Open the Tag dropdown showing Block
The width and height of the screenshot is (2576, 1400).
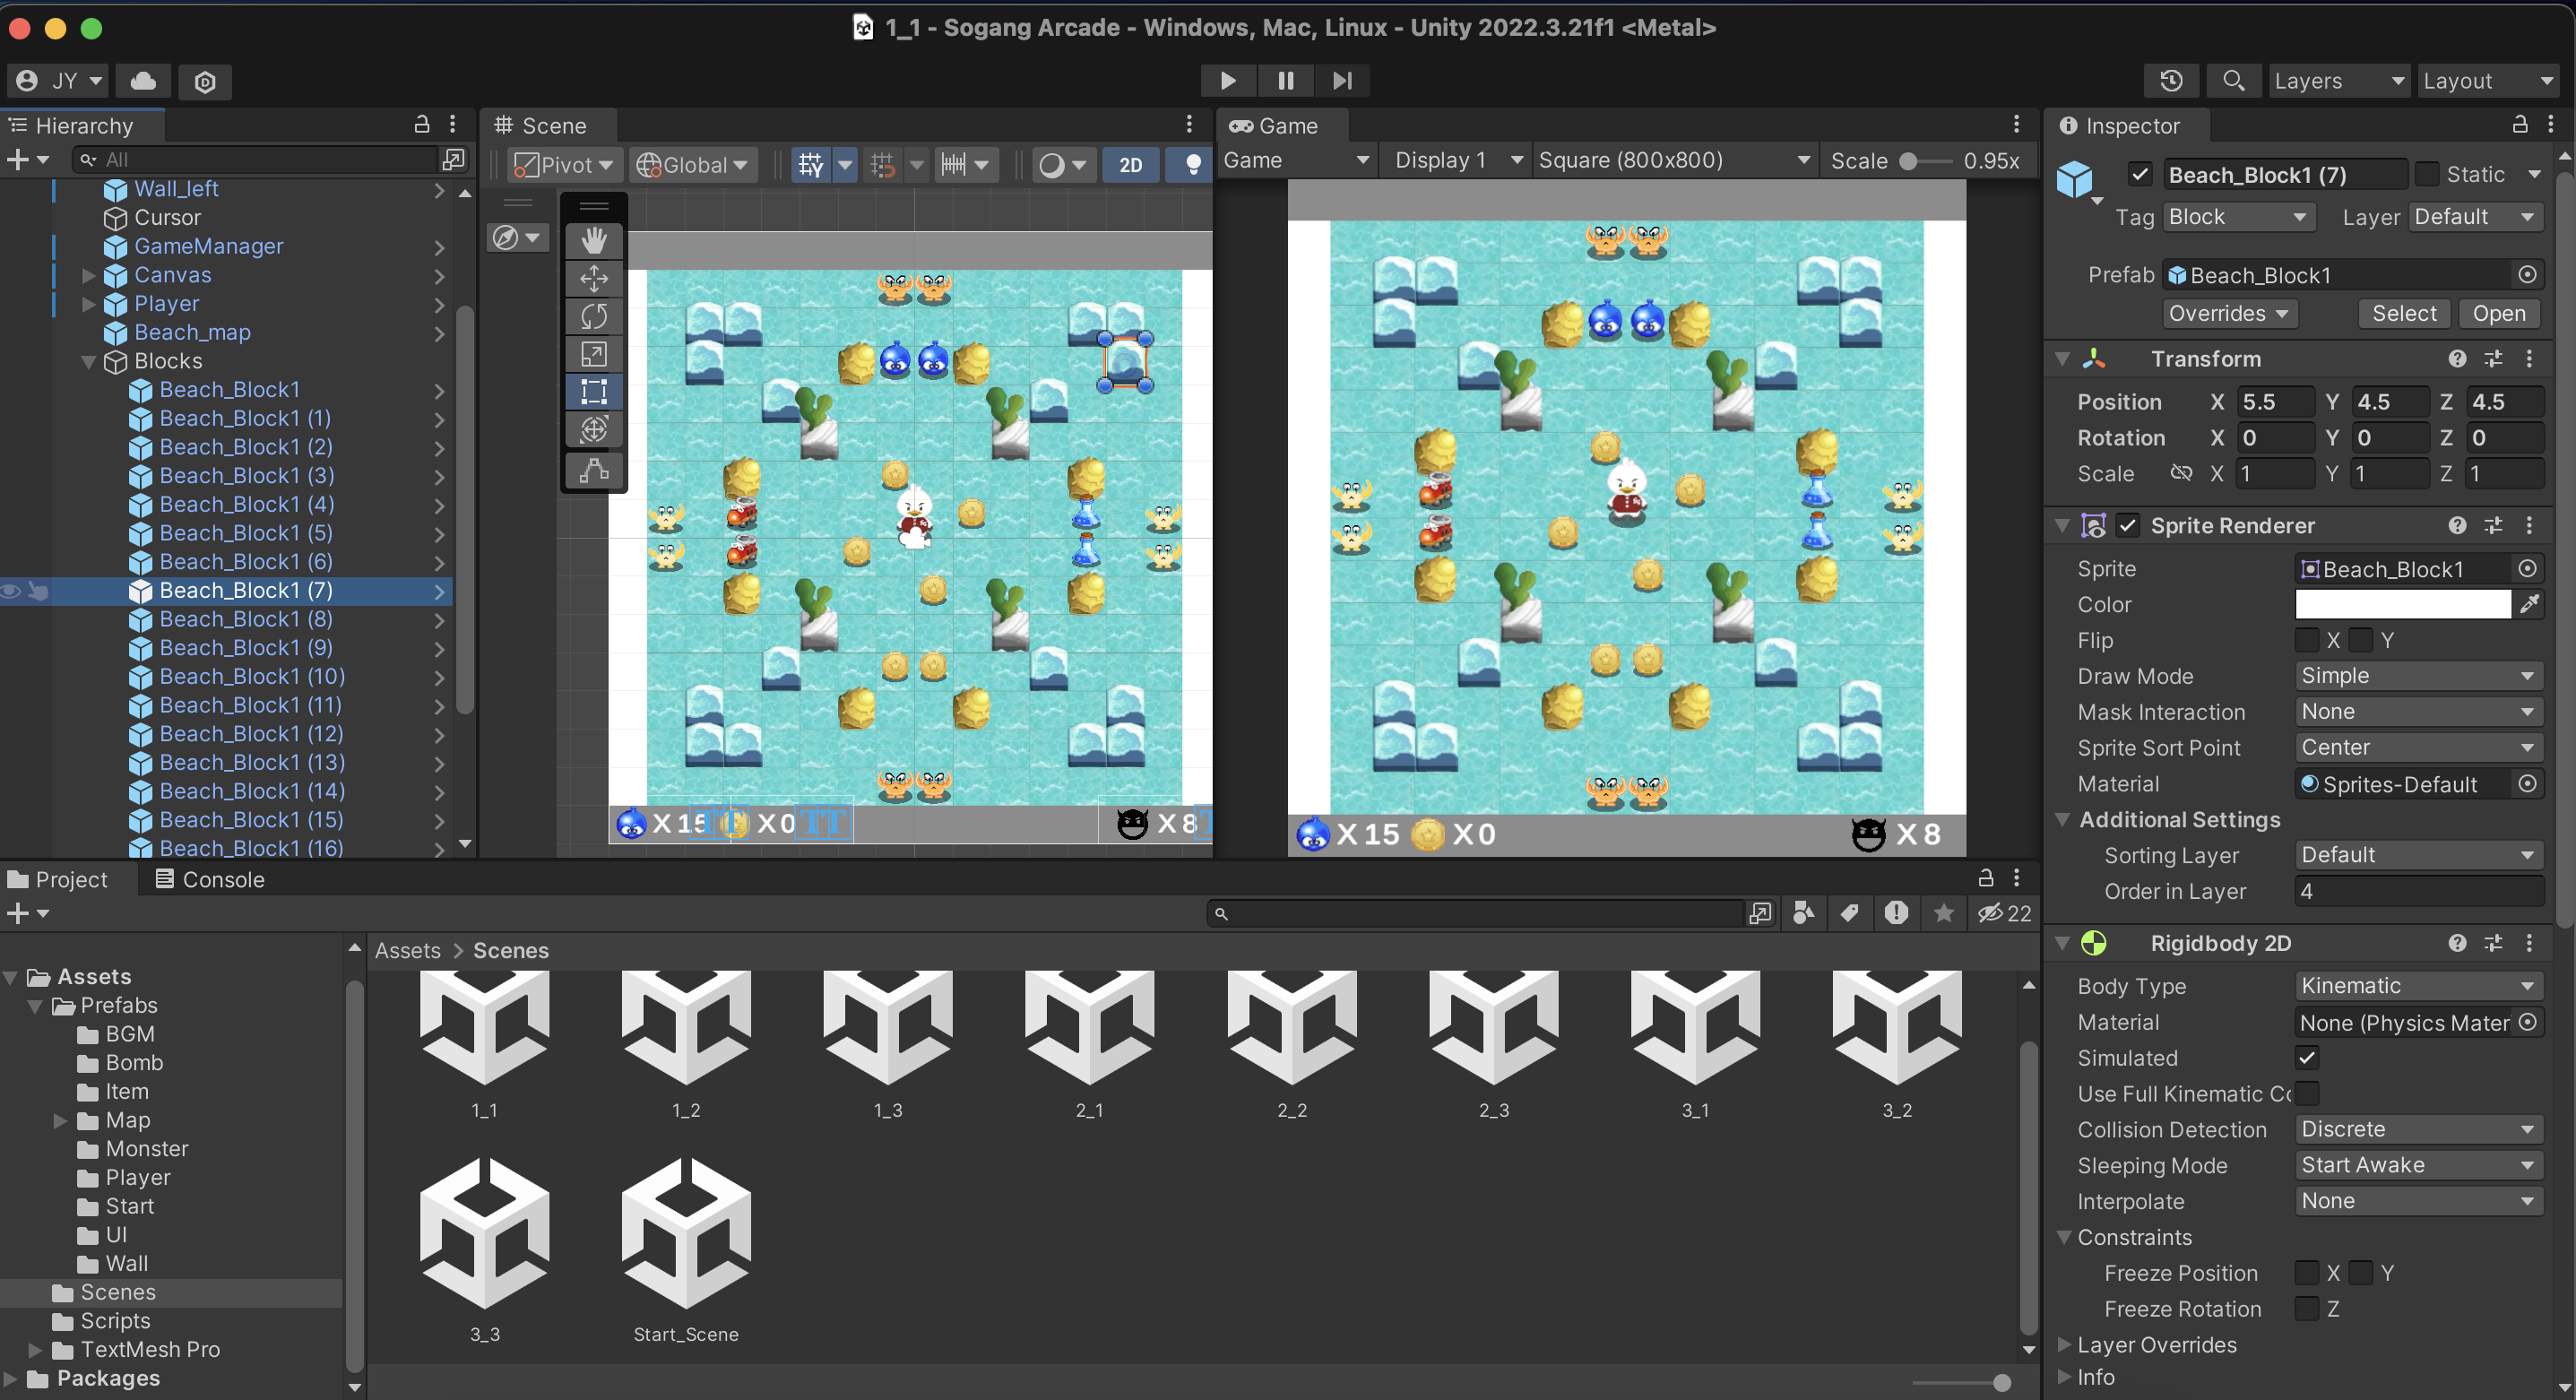click(2238, 217)
